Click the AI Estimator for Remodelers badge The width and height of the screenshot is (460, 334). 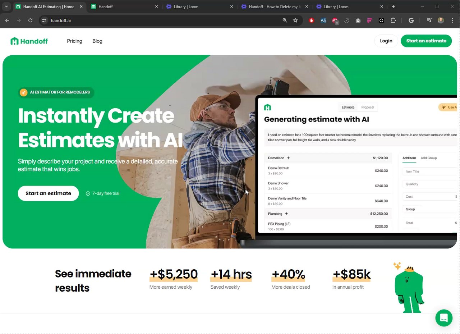[x=56, y=92]
